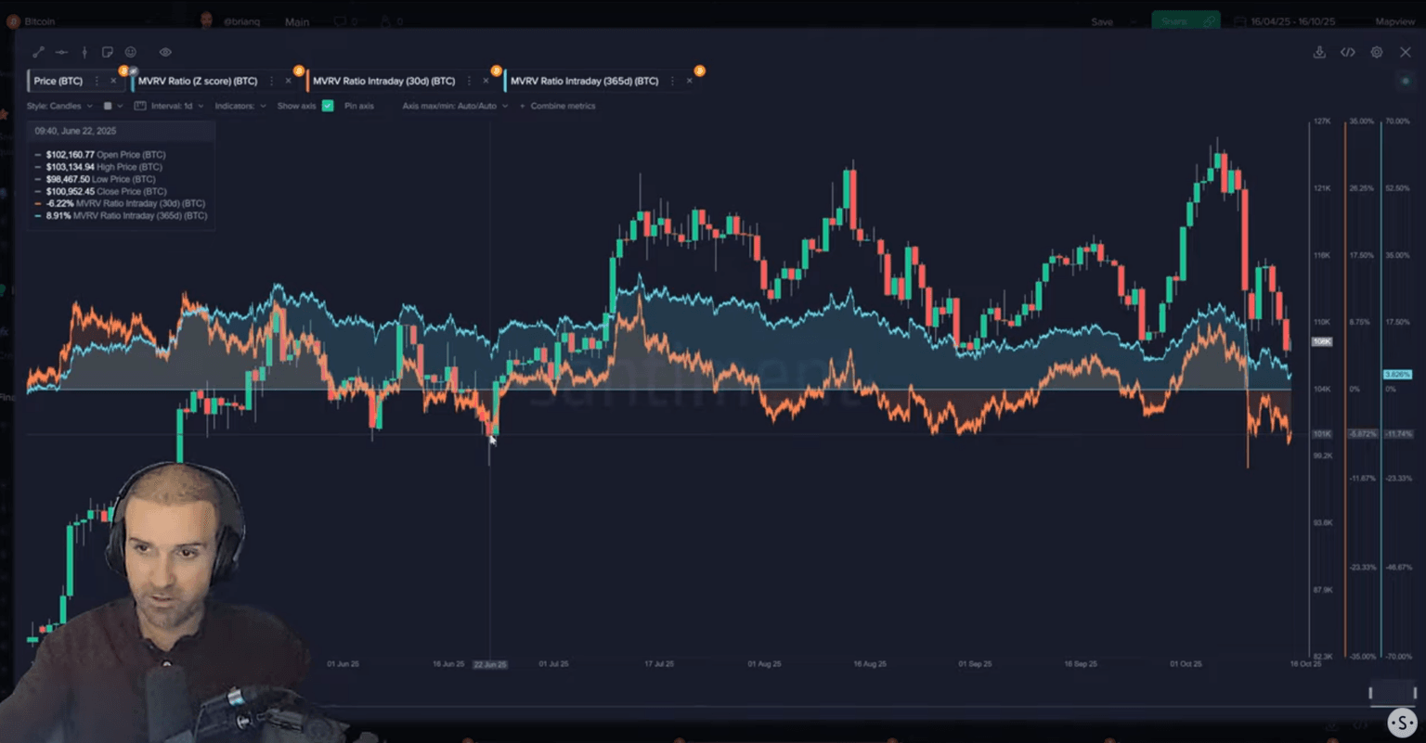1426x743 pixels.
Task: Select the vertical line drawing tool
Action: click(x=84, y=53)
